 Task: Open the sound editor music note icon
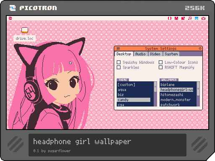coord(190,18)
